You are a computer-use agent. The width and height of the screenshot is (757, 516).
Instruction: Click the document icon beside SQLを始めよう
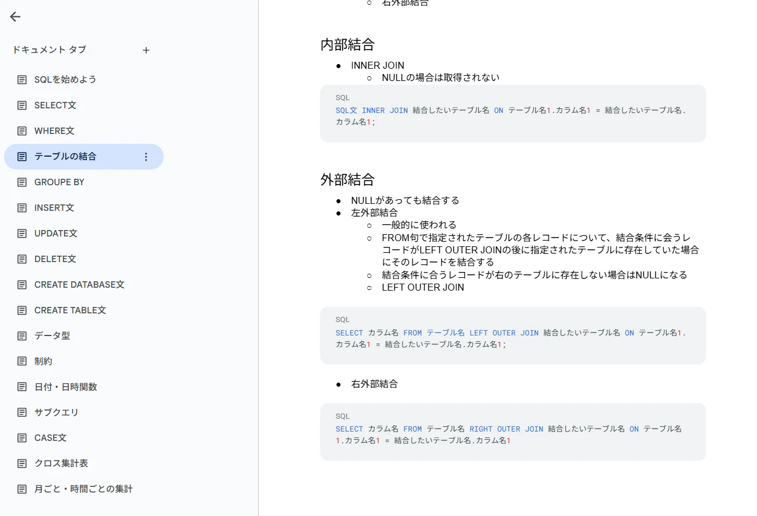click(22, 80)
